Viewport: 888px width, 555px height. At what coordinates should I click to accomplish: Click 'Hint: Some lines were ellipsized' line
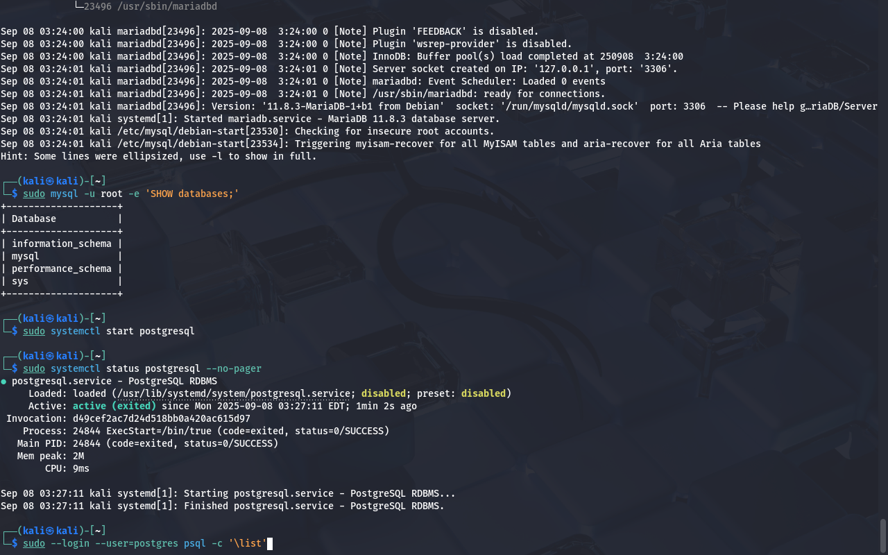click(x=158, y=156)
